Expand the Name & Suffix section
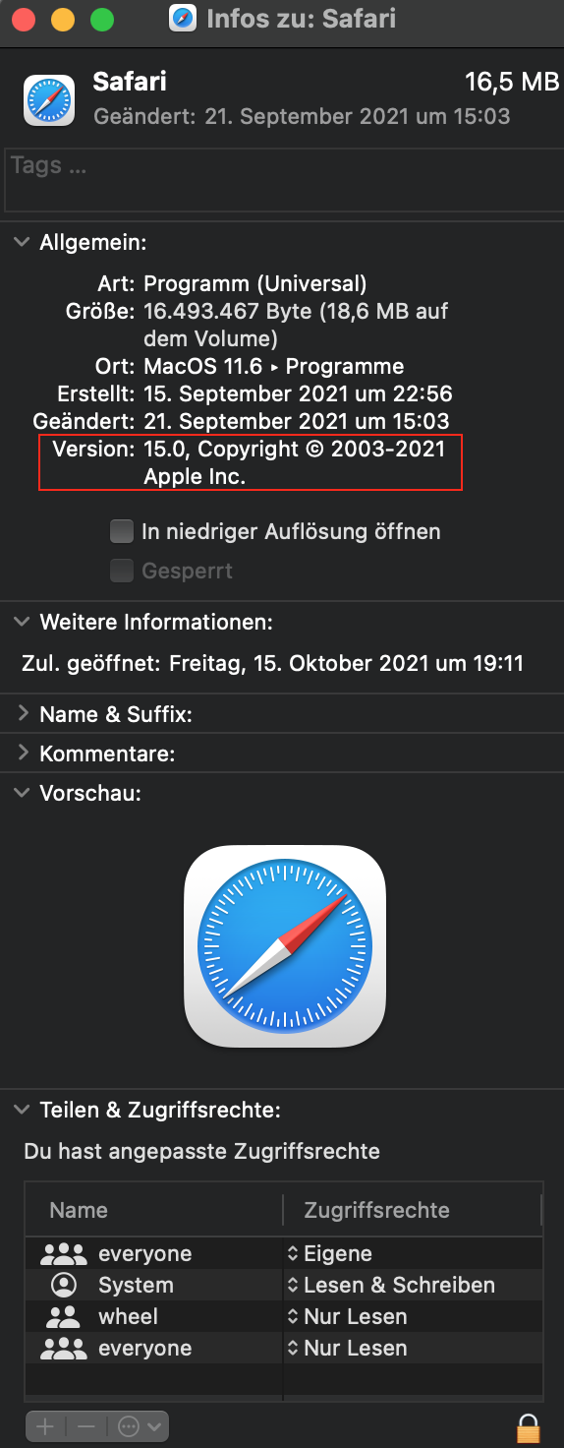The height and width of the screenshot is (1448, 564). (x=22, y=714)
